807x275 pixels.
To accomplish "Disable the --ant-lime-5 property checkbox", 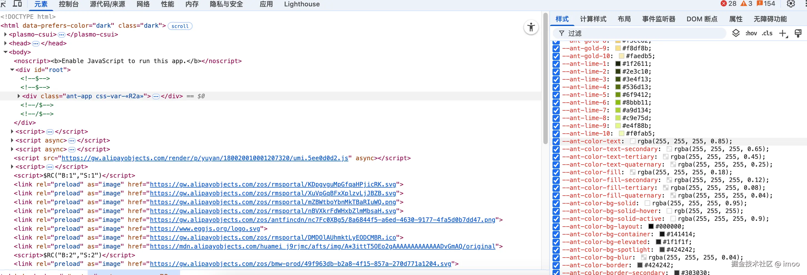I will (556, 95).
